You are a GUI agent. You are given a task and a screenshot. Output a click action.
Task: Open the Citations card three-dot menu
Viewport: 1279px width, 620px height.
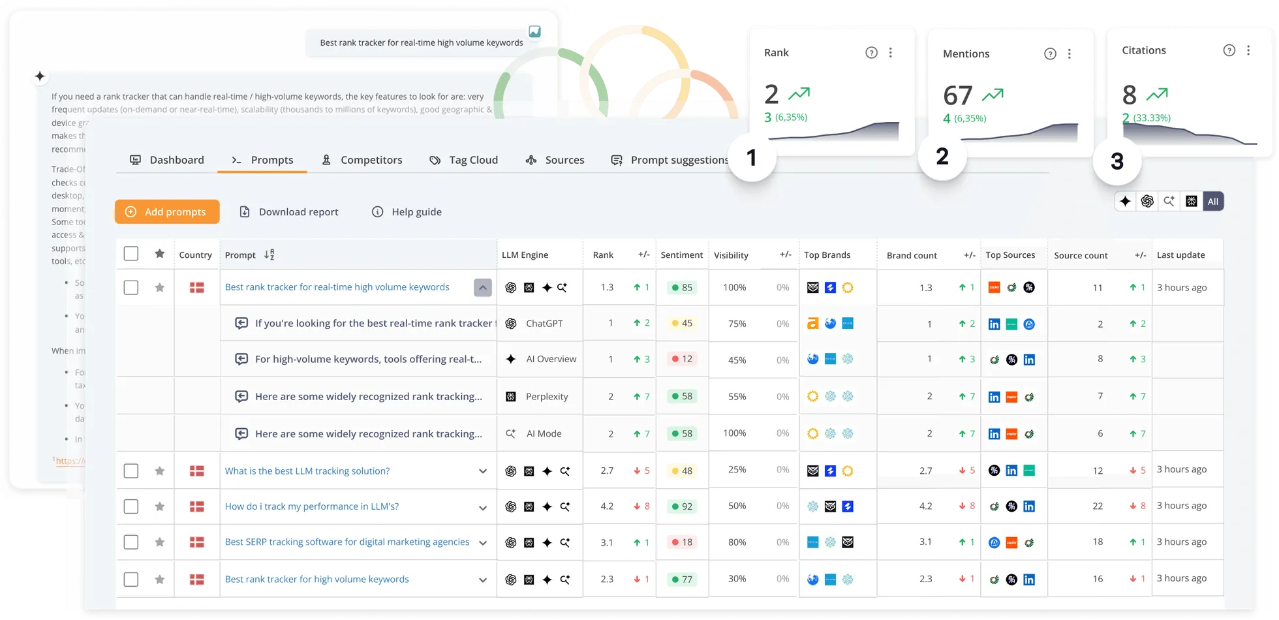click(1248, 50)
